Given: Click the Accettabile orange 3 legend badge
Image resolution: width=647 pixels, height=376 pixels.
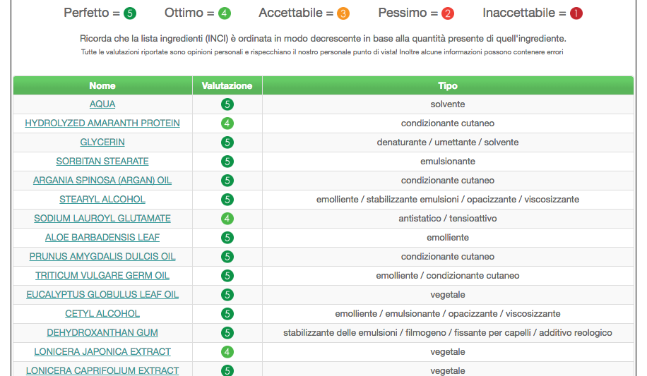Looking at the screenshot, I should pos(343,13).
